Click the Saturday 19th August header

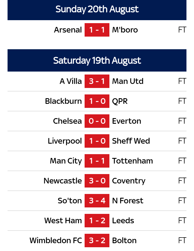[97, 61]
